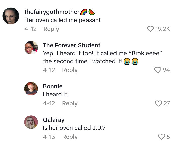The height and width of the screenshot is (143, 172).
Task: Click the 'I heard it!' comment text
Action: pyautogui.click(x=56, y=94)
